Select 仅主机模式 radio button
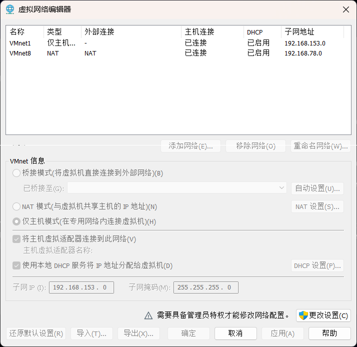Image resolution: width=357 pixels, height=347 pixels. click(x=16, y=221)
